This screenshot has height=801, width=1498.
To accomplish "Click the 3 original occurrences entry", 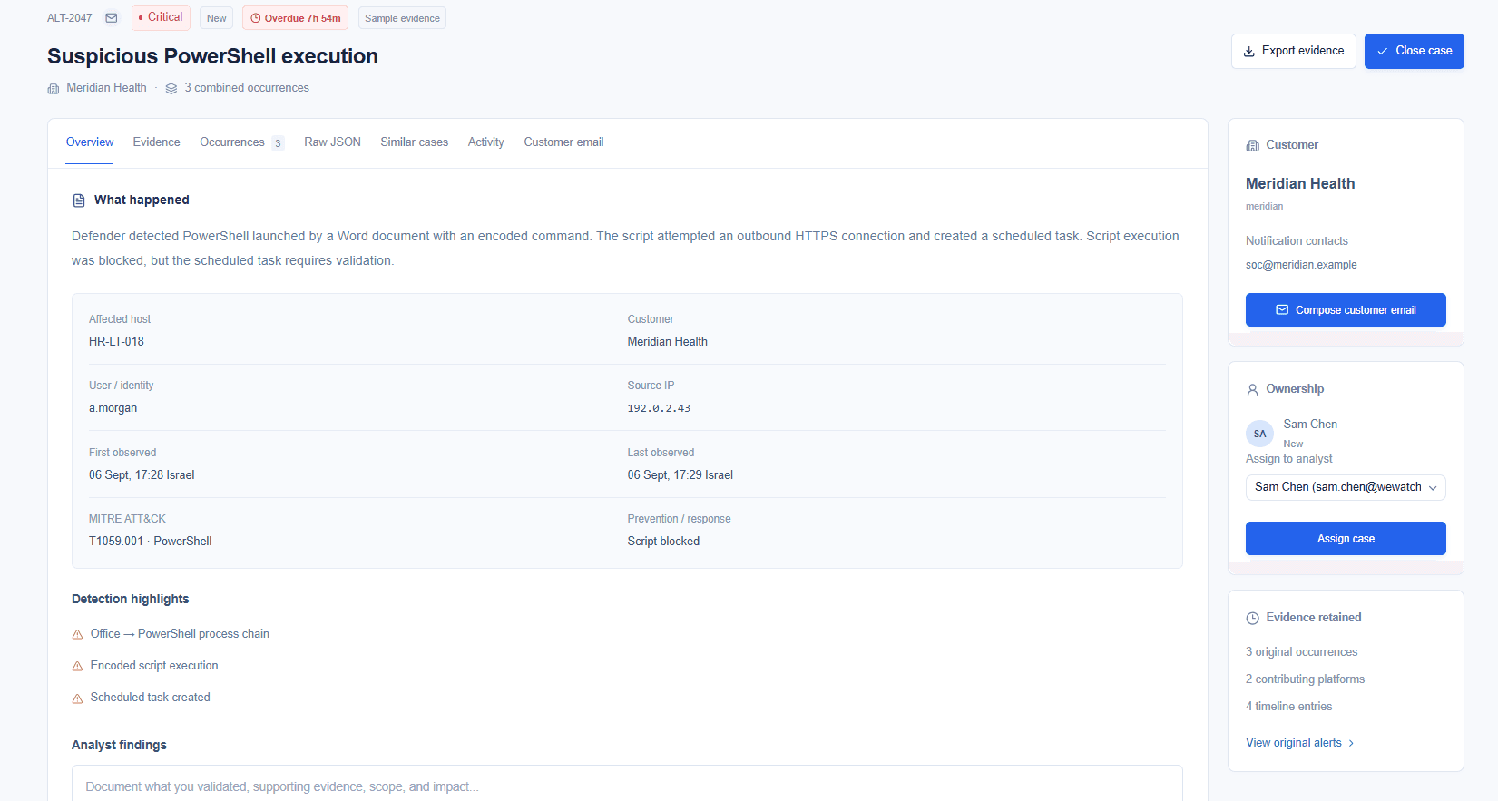I will click(1301, 652).
